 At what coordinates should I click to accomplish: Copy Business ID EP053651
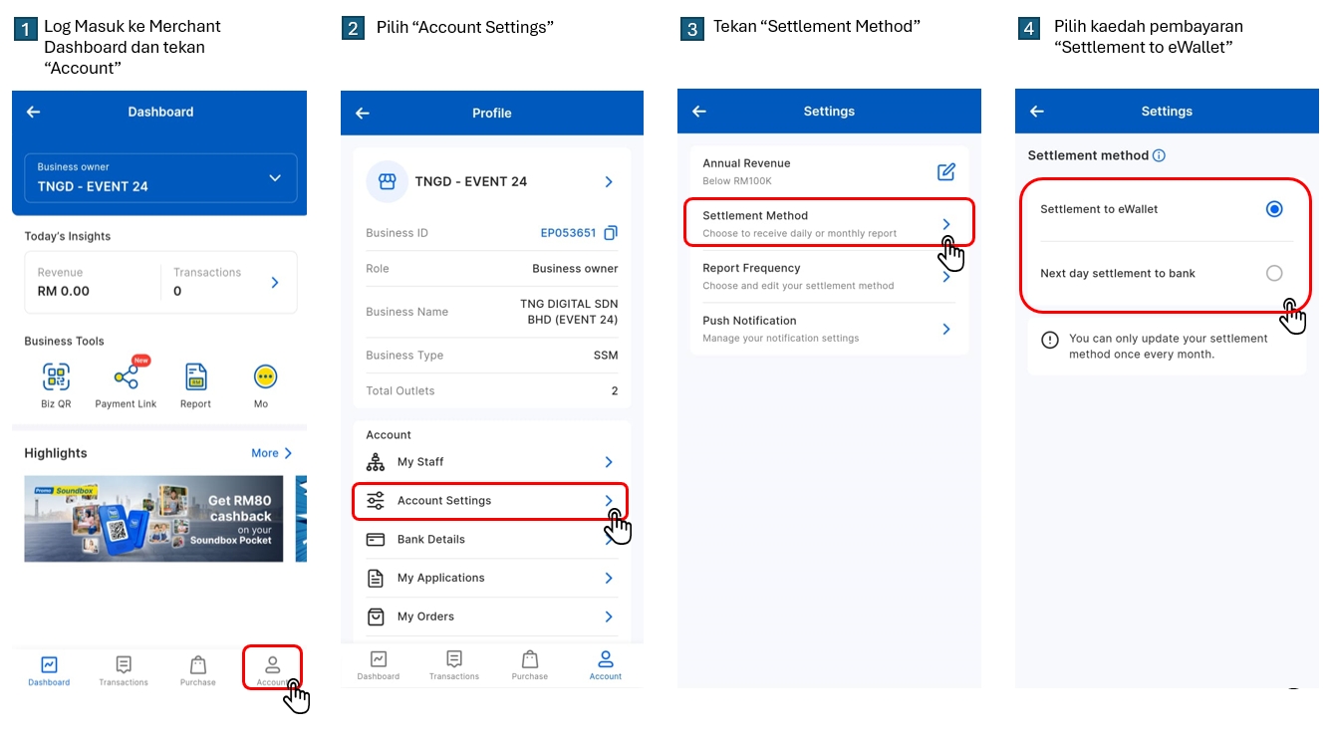tap(611, 233)
